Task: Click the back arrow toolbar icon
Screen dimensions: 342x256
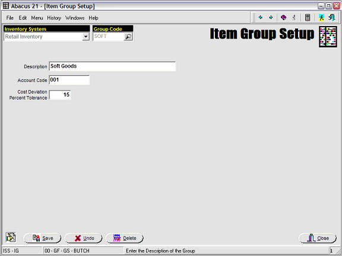Action: click(x=261, y=17)
